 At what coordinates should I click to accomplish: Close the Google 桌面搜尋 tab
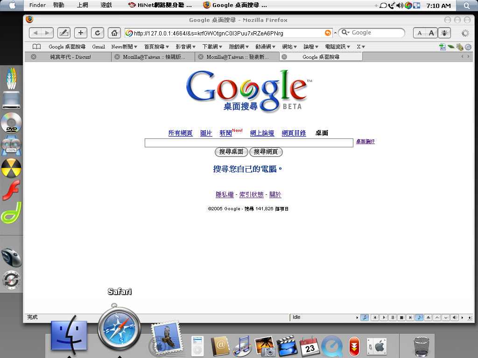pyautogui.click(x=284, y=57)
